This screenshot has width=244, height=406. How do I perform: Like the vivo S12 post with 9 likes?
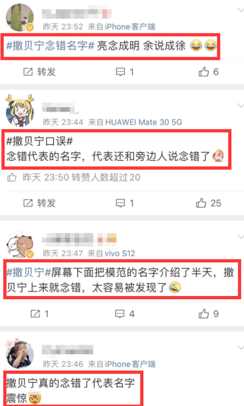(x=208, y=313)
